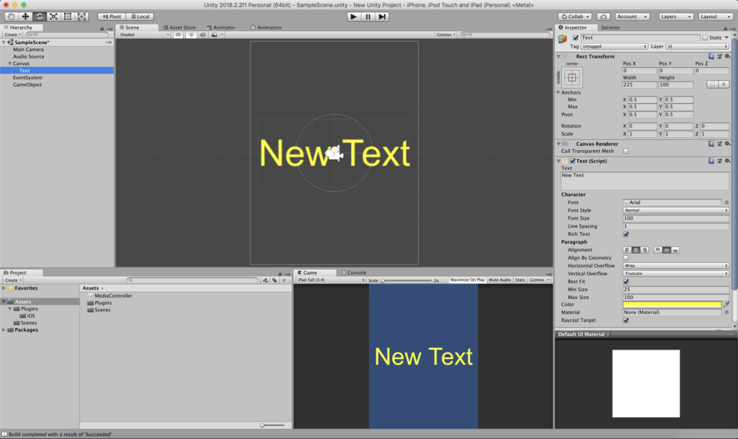Open Material object picker circle
The width and height of the screenshot is (738, 439).
[x=726, y=312]
